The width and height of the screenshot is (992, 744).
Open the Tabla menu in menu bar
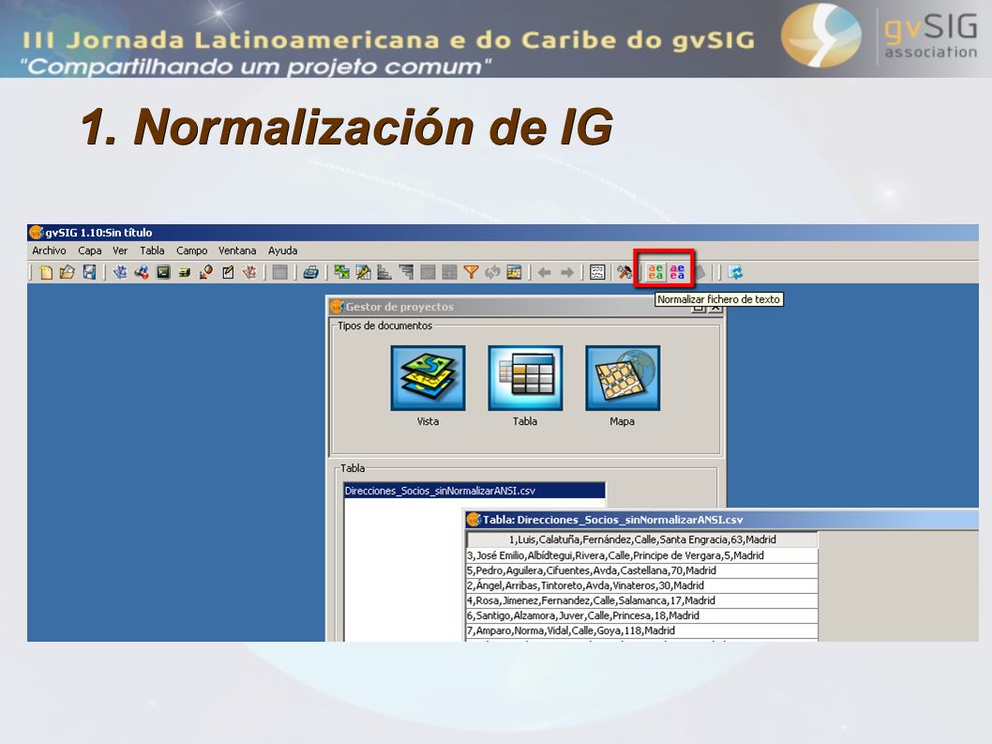pos(152,251)
